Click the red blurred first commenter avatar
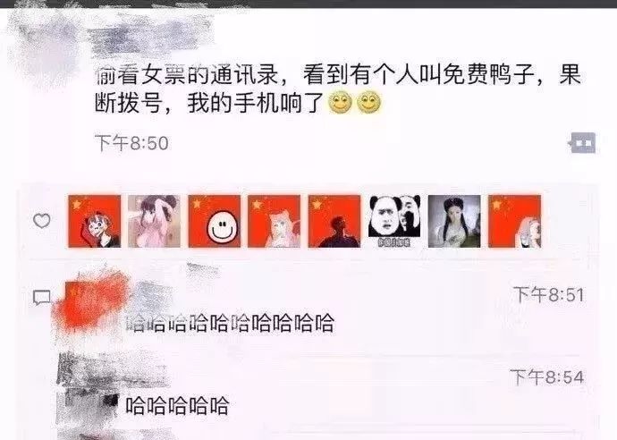 (92, 303)
